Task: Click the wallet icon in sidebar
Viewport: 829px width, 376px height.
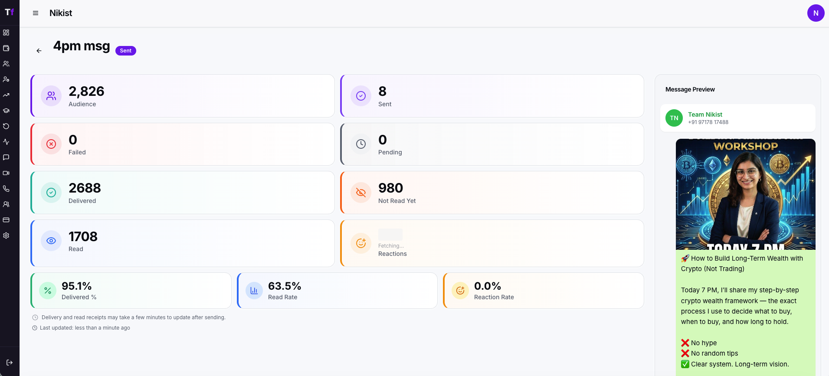Action: (6, 48)
